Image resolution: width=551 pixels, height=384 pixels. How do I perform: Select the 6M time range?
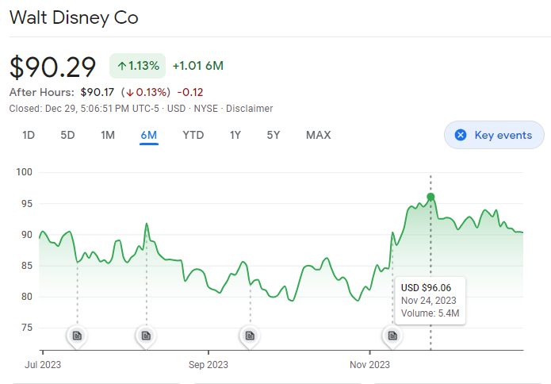[148, 135]
